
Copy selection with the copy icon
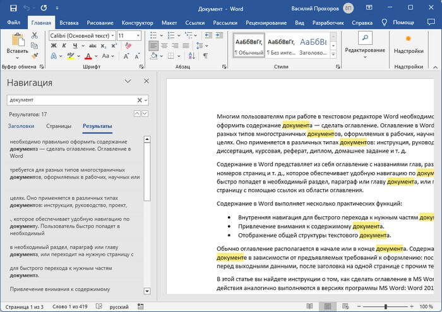coord(34,45)
